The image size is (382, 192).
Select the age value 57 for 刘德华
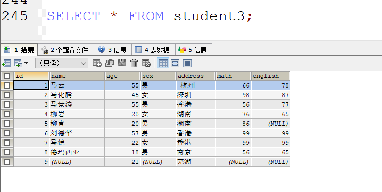click(123, 133)
